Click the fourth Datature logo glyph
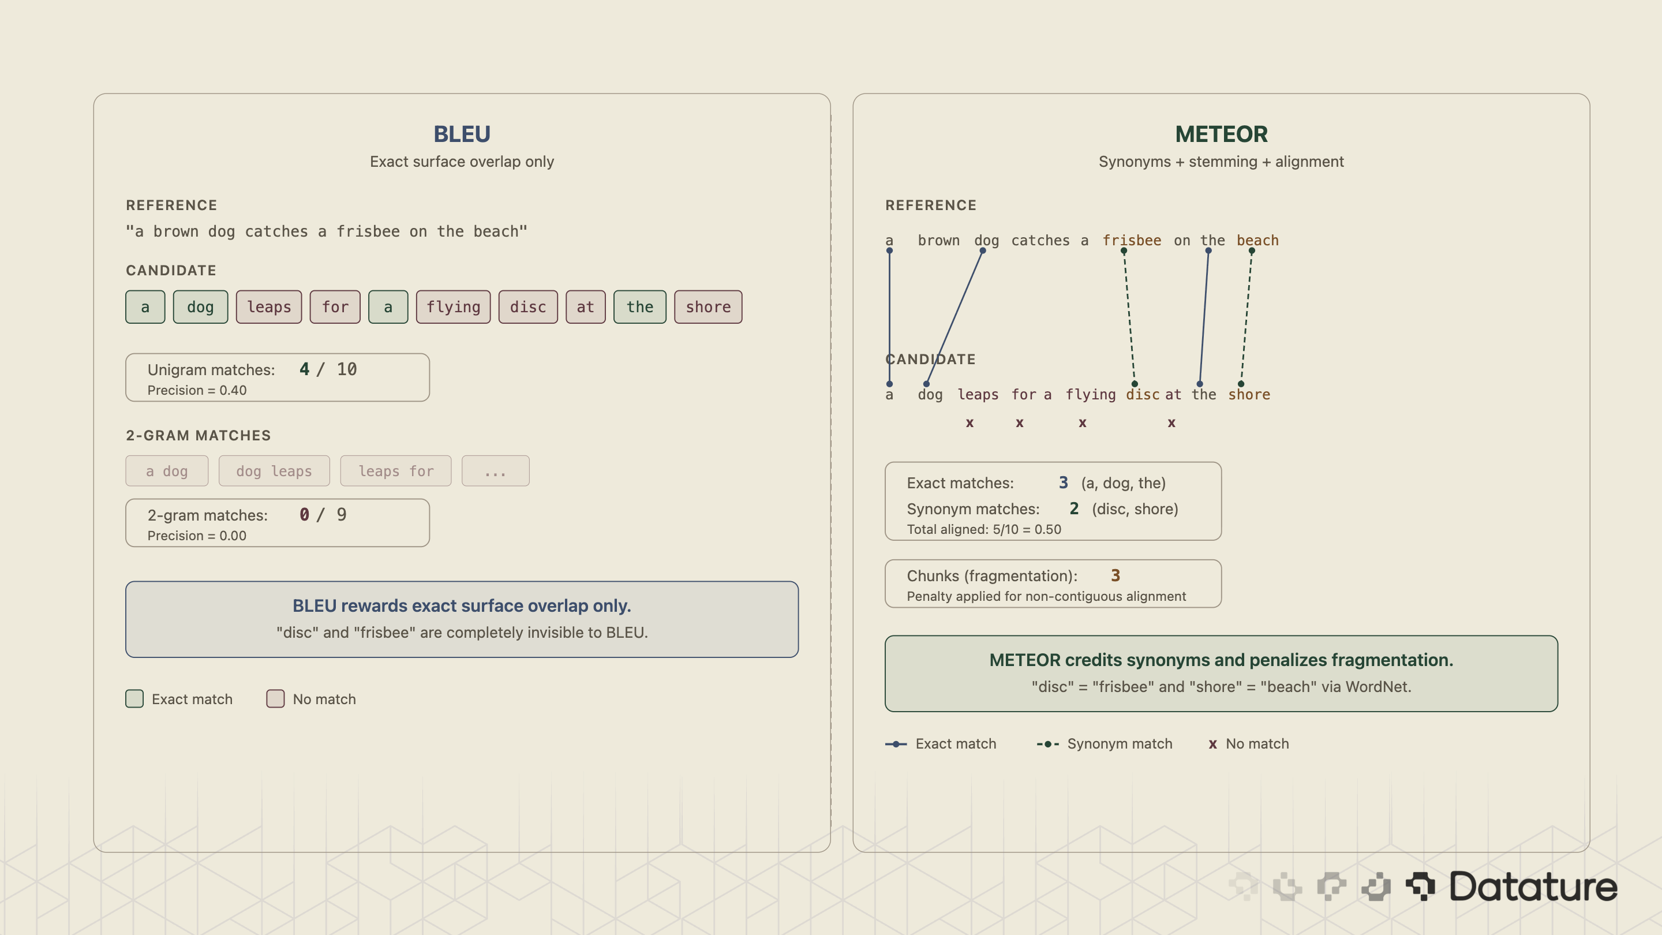 coord(1377,887)
